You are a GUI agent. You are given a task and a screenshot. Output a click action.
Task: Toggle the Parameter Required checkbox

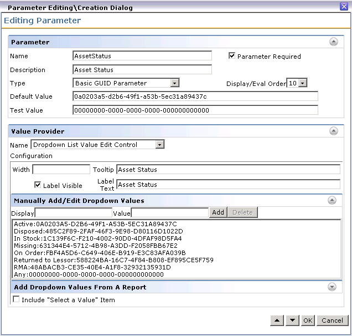pos(232,56)
